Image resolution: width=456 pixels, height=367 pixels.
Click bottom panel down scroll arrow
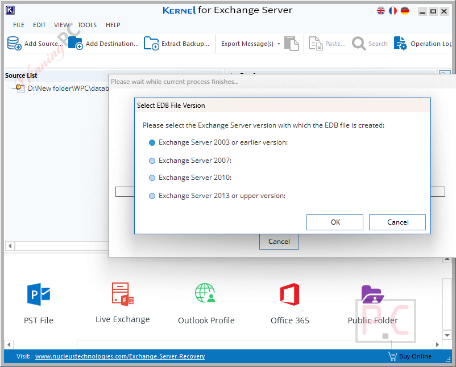447,335
